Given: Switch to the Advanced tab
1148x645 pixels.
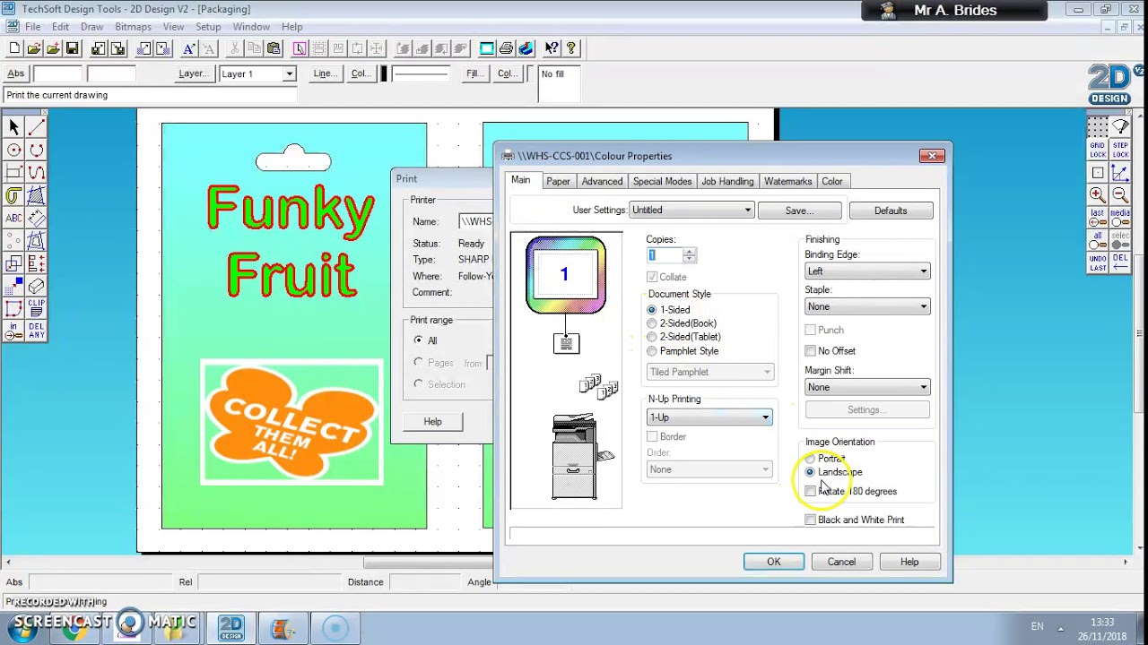Looking at the screenshot, I should tap(602, 181).
